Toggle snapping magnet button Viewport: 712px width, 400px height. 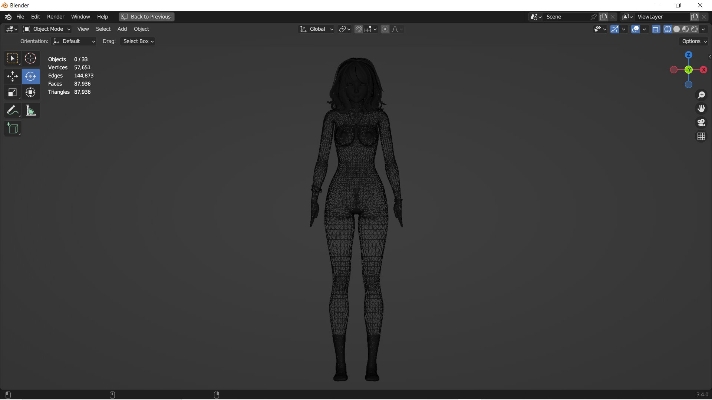point(359,29)
